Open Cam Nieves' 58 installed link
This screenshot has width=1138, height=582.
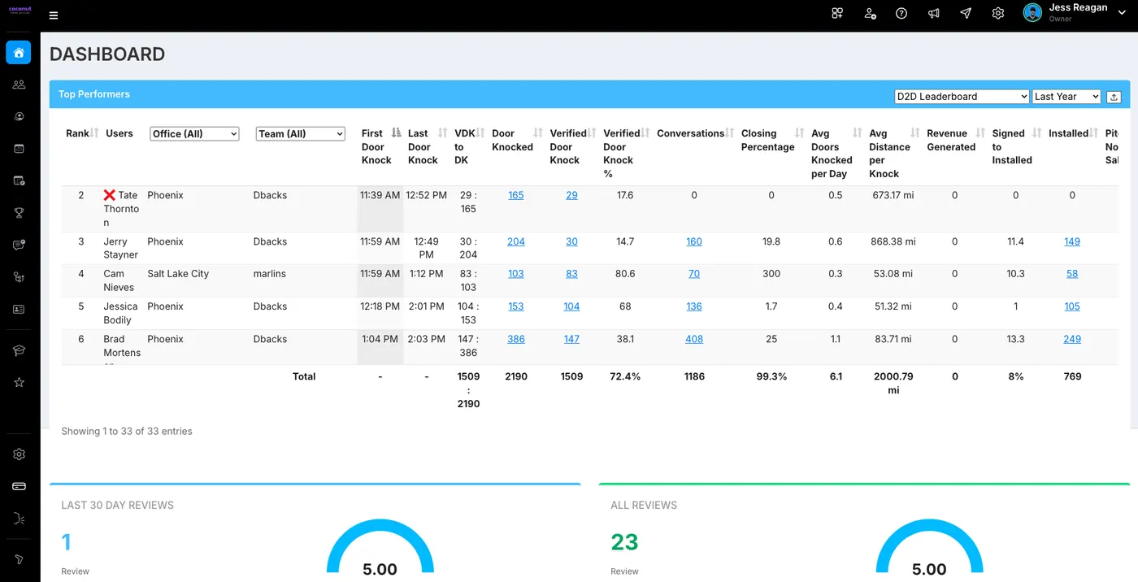click(x=1072, y=274)
